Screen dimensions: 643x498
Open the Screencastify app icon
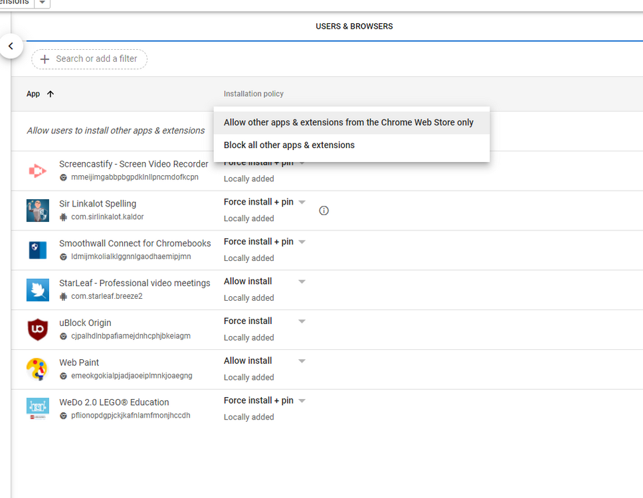[38, 171]
